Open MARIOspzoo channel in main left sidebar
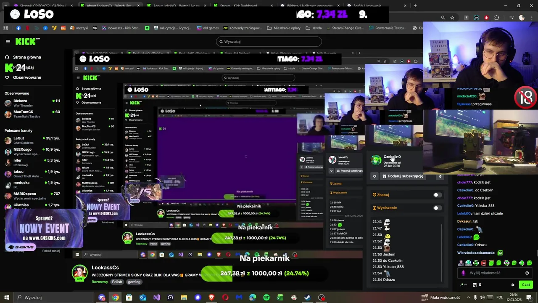The width and height of the screenshot is (538, 303). pyautogui.click(x=32, y=196)
